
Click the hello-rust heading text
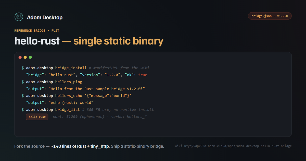[37, 41]
